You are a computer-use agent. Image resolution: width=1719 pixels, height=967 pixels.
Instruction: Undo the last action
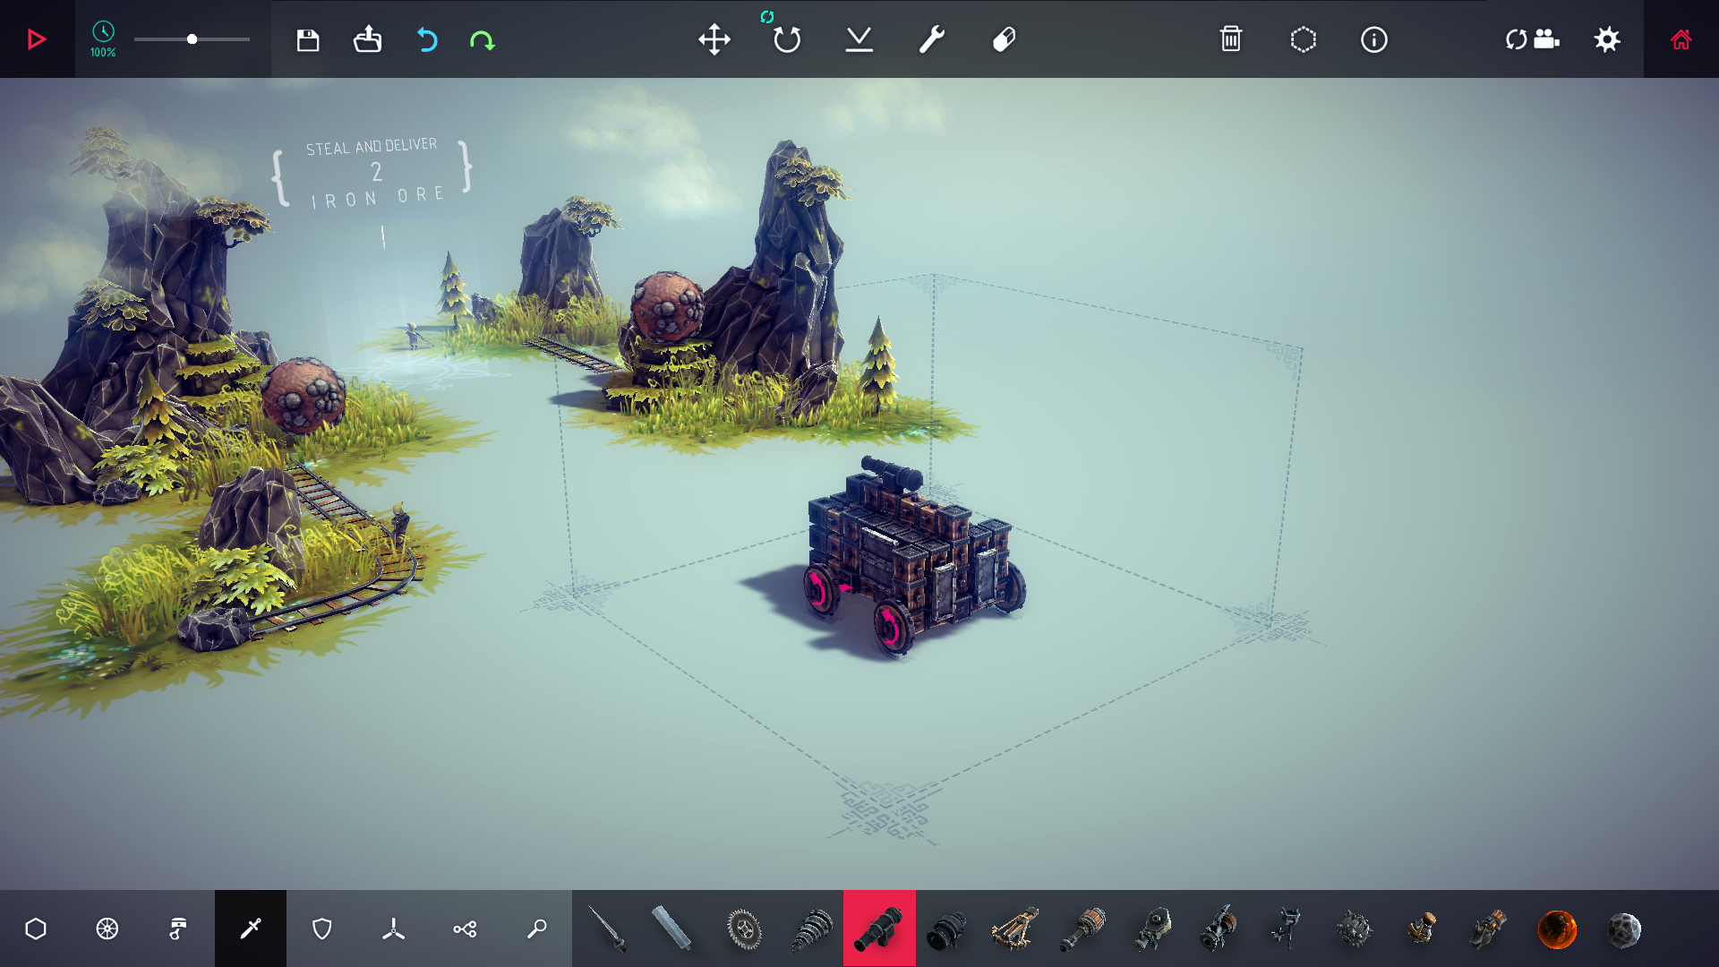point(427,39)
